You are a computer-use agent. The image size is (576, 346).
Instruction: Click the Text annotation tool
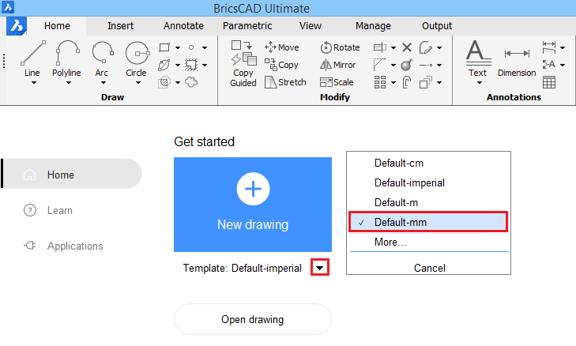[479, 58]
